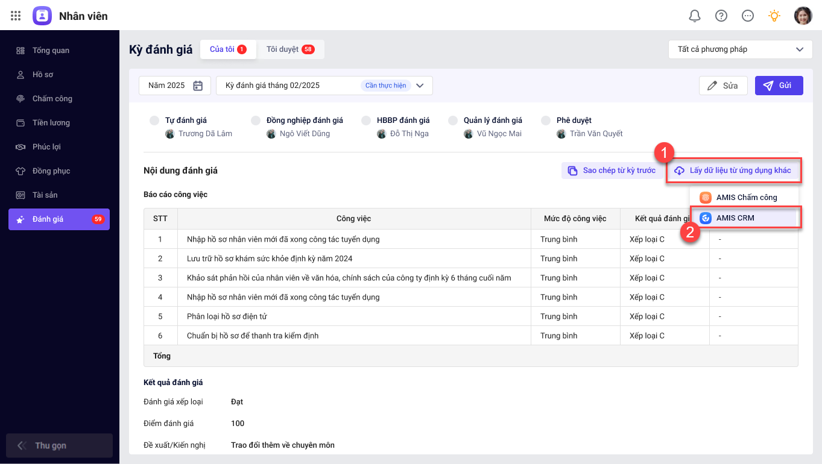The width and height of the screenshot is (822, 464).
Task: Click the notification bell icon
Action: coord(695,16)
